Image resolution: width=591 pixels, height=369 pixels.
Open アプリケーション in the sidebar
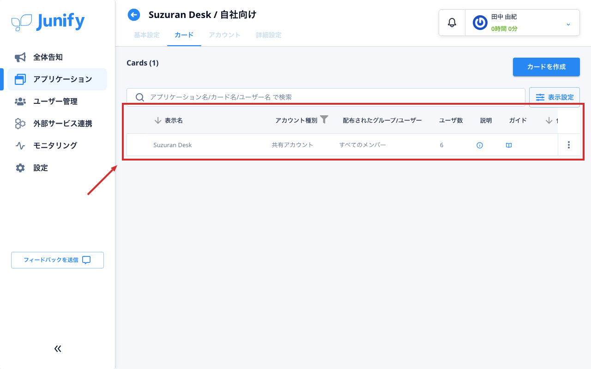coord(57,79)
